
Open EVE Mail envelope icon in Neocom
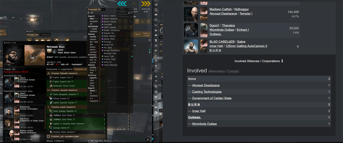156,15
